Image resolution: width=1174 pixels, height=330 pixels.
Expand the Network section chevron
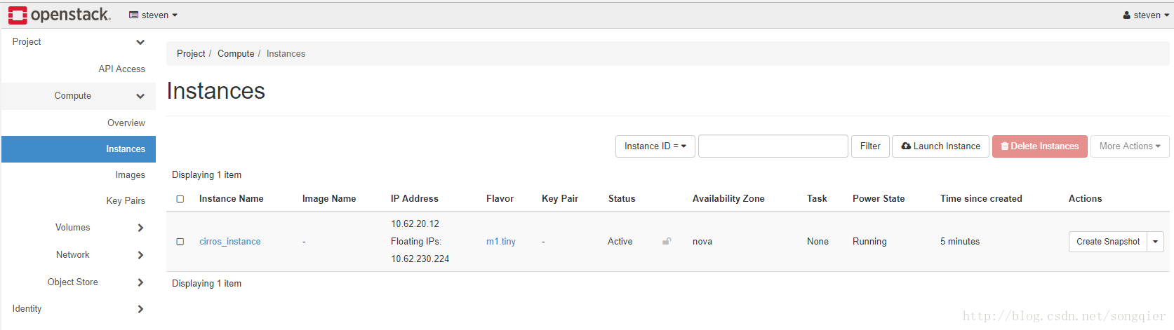(140, 255)
